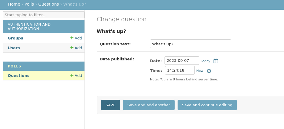Set time using the Now link
Image resolution: width=284 pixels, height=129 pixels.
[200, 71]
